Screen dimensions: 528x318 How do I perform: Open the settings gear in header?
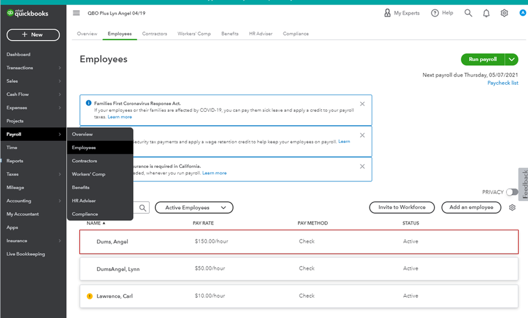pos(504,13)
